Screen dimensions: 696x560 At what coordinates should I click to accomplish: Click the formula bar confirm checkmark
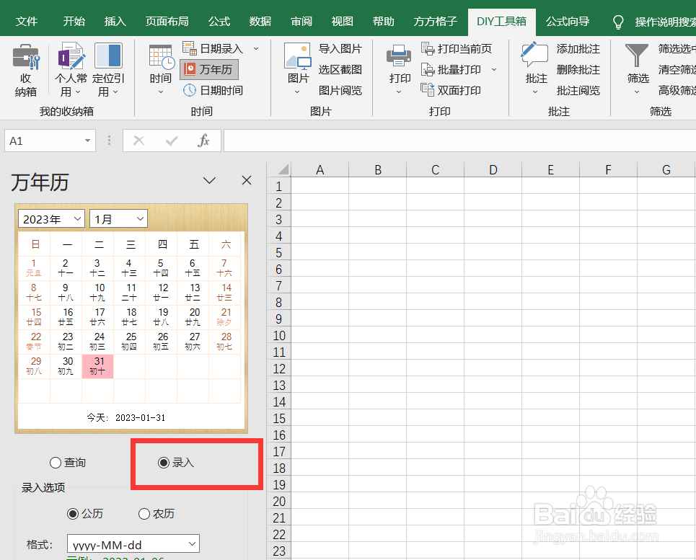(172, 141)
